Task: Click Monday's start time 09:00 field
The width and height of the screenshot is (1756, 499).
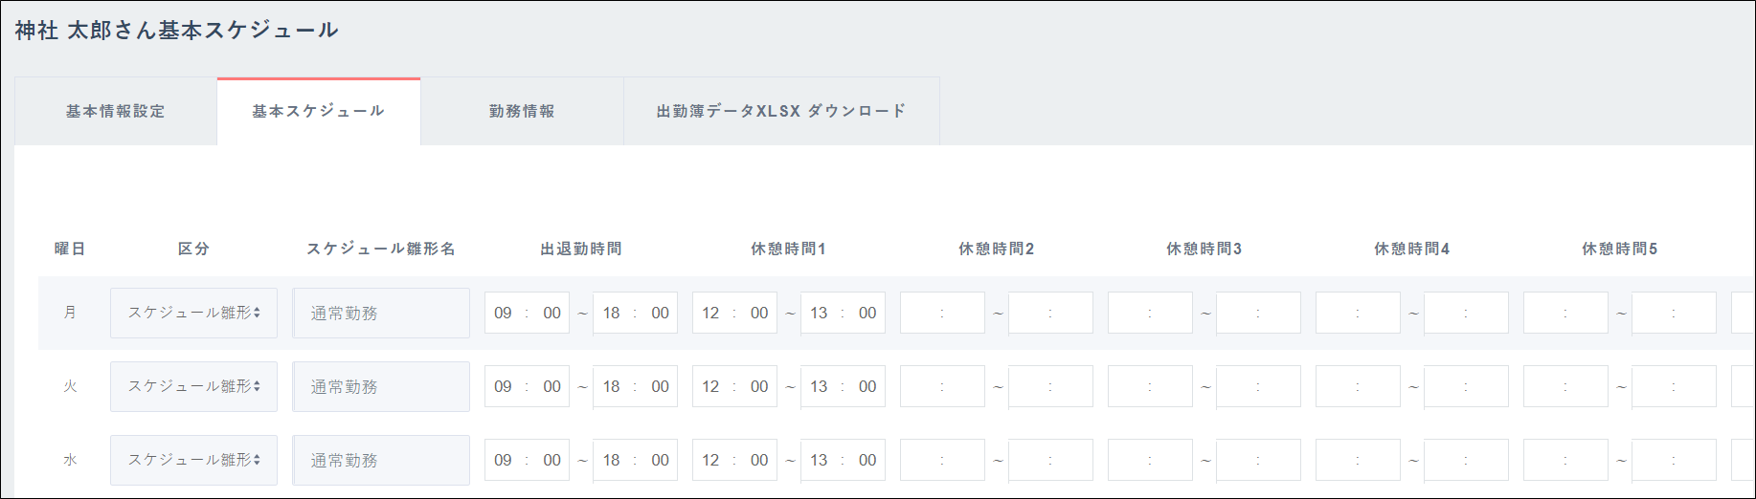Action: click(527, 313)
